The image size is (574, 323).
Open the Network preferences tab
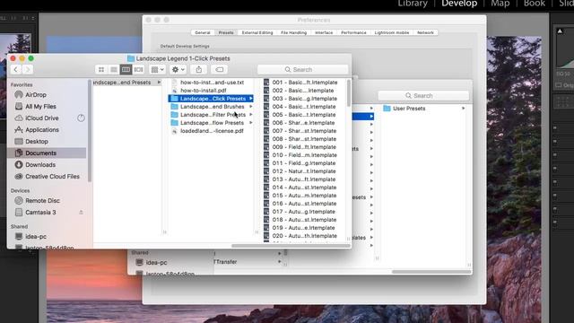[425, 32]
